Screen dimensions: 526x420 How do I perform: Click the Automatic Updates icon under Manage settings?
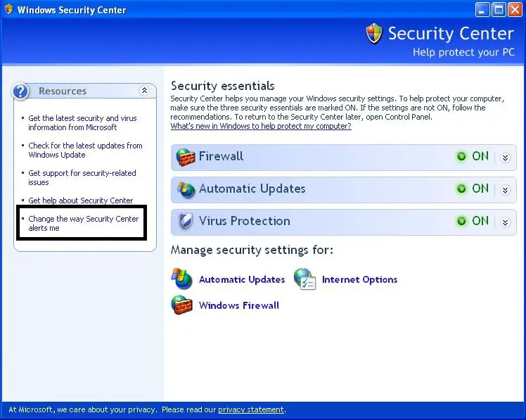(182, 279)
